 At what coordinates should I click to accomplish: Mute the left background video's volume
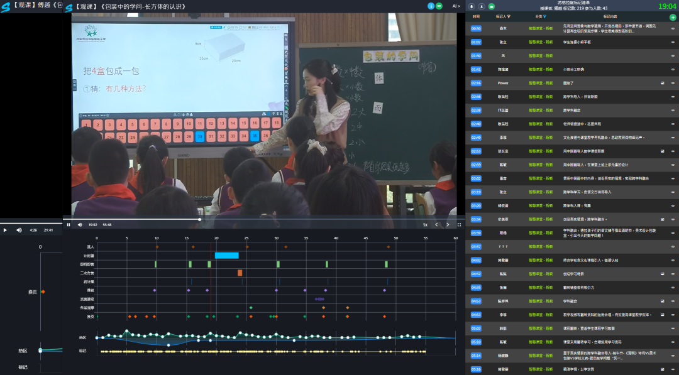[x=19, y=230]
